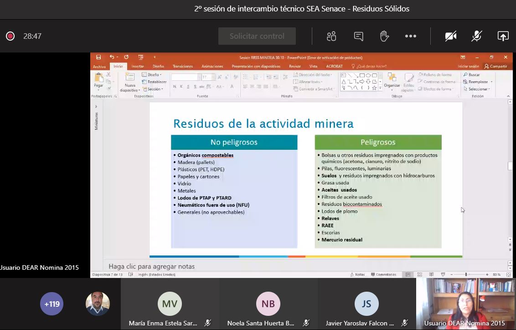Open the Teams participants panel
This screenshot has height=330, width=516.
331,36
